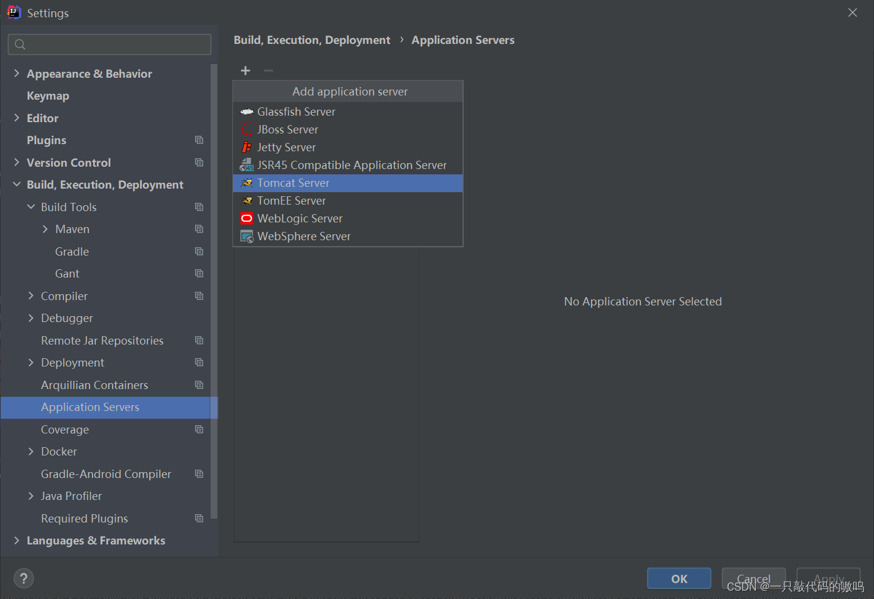Select Remote Jar Repositories in tree
The height and width of the screenshot is (599, 874).
tap(102, 340)
